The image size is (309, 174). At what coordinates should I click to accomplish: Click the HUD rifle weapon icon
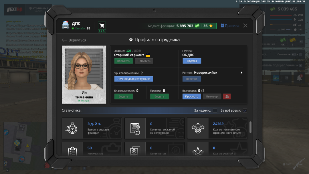coord(299,164)
